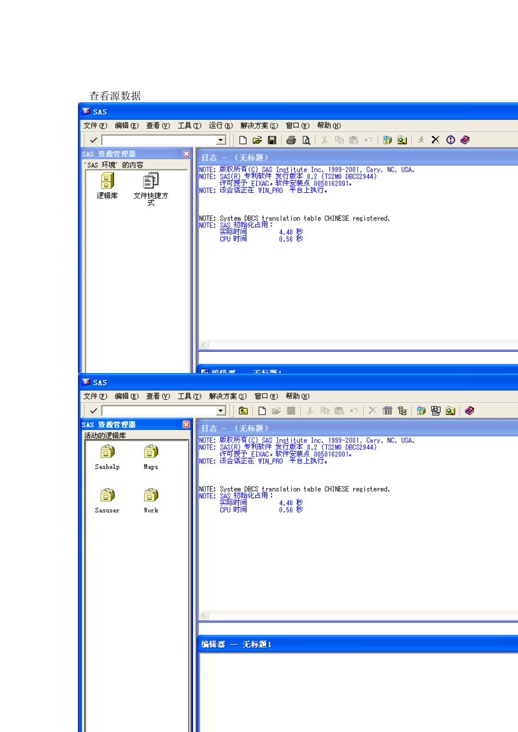The width and height of the screenshot is (518, 732).
Task: Click Clear All X icon in upper toolbar
Action: pos(435,140)
